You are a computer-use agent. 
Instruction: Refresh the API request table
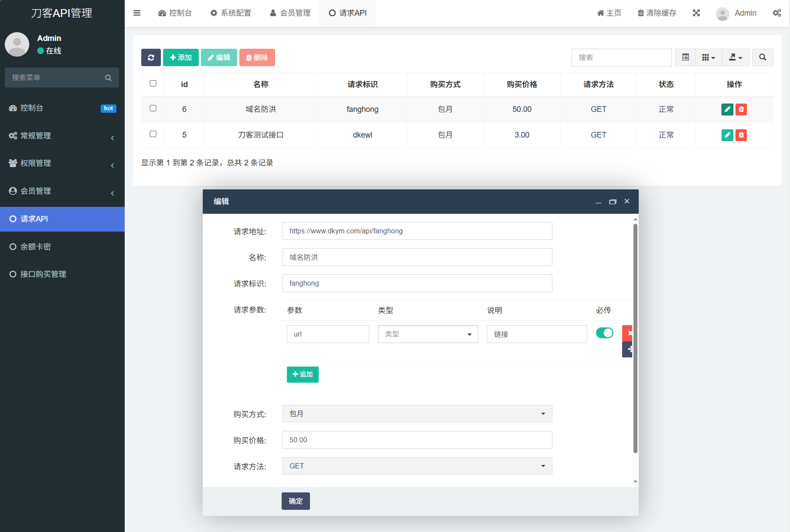[x=151, y=57]
